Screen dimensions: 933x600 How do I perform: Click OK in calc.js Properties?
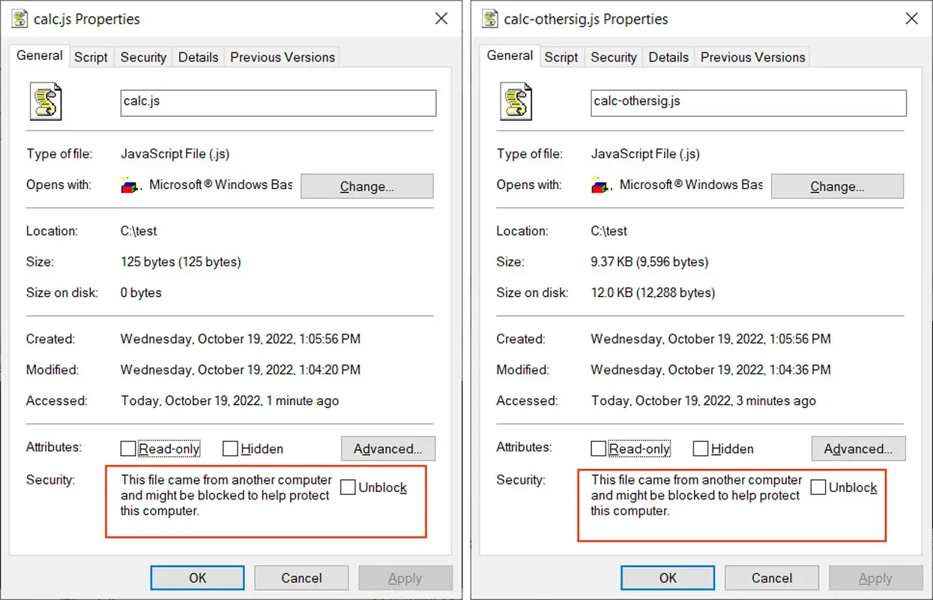tap(197, 577)
